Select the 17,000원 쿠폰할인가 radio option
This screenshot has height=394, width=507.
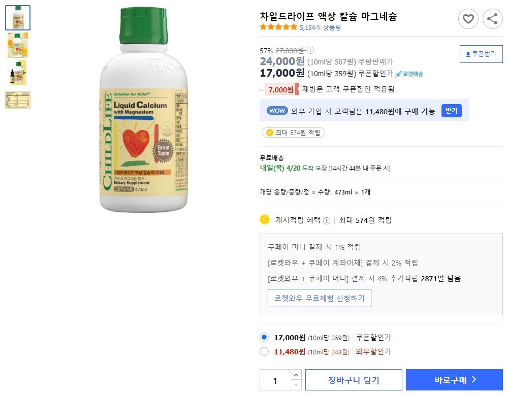coord(265,337)
